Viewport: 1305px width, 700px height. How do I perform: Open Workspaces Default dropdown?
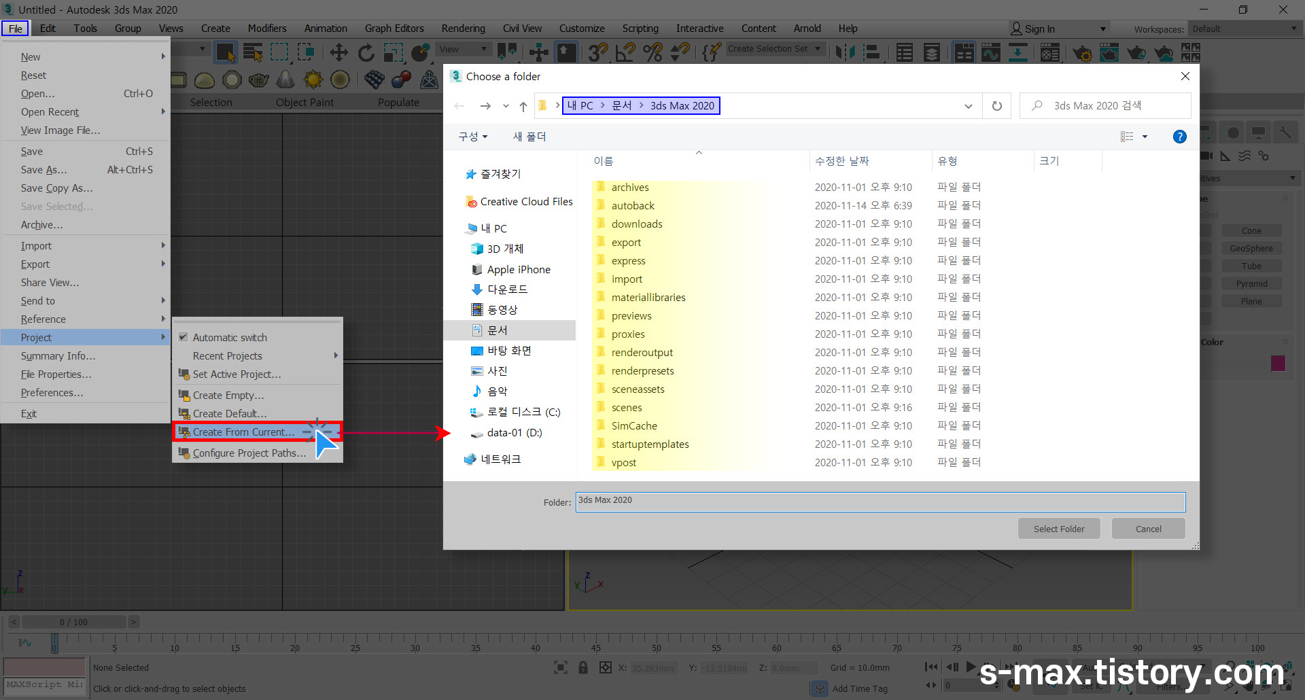tap(1245, 29)
